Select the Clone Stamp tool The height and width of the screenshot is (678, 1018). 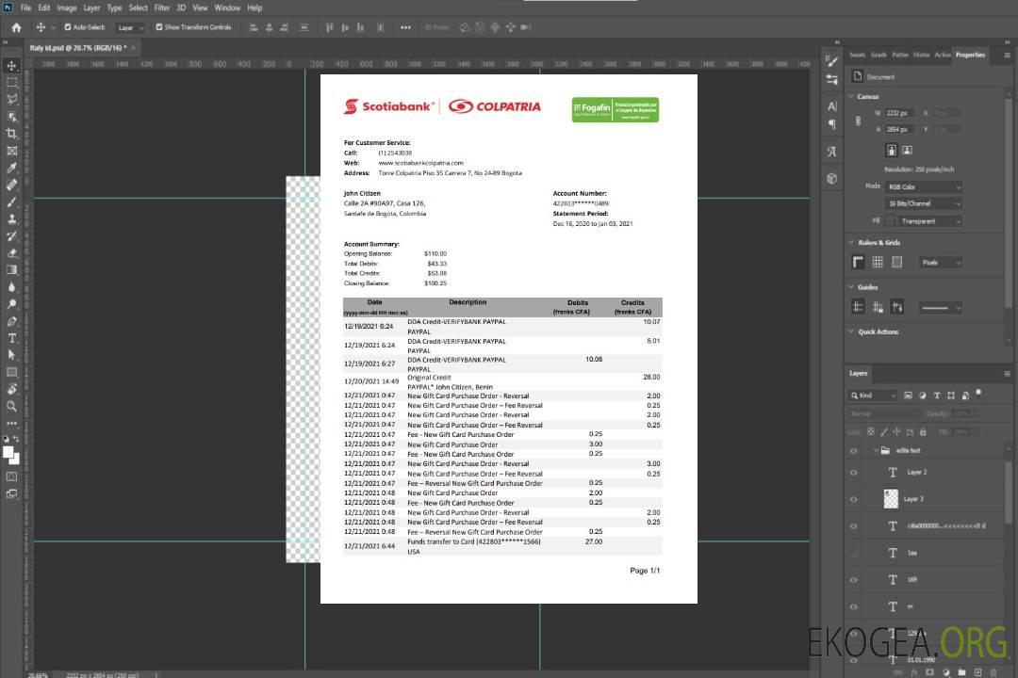click(11, 219)
